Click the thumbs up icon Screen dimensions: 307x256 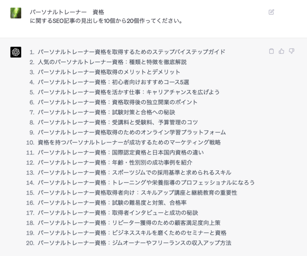click(281, 51)
